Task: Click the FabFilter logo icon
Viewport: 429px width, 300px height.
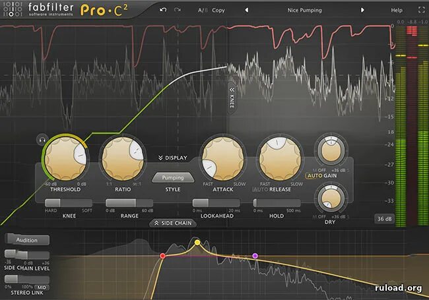Action: pyautogui.click(x=11, y=9)
